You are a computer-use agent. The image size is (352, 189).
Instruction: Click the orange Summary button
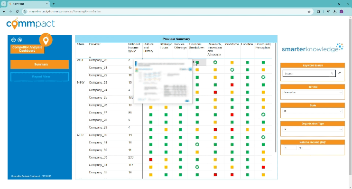[x=40, y=64]
